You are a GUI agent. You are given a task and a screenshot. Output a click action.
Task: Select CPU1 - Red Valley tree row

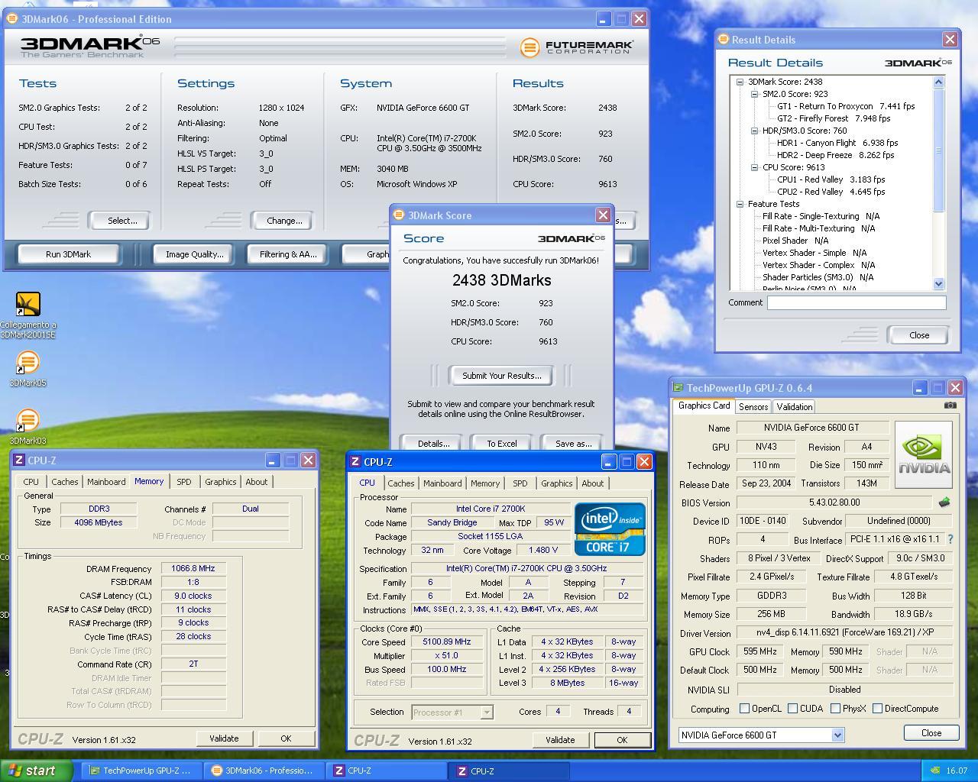pos(831,179)
